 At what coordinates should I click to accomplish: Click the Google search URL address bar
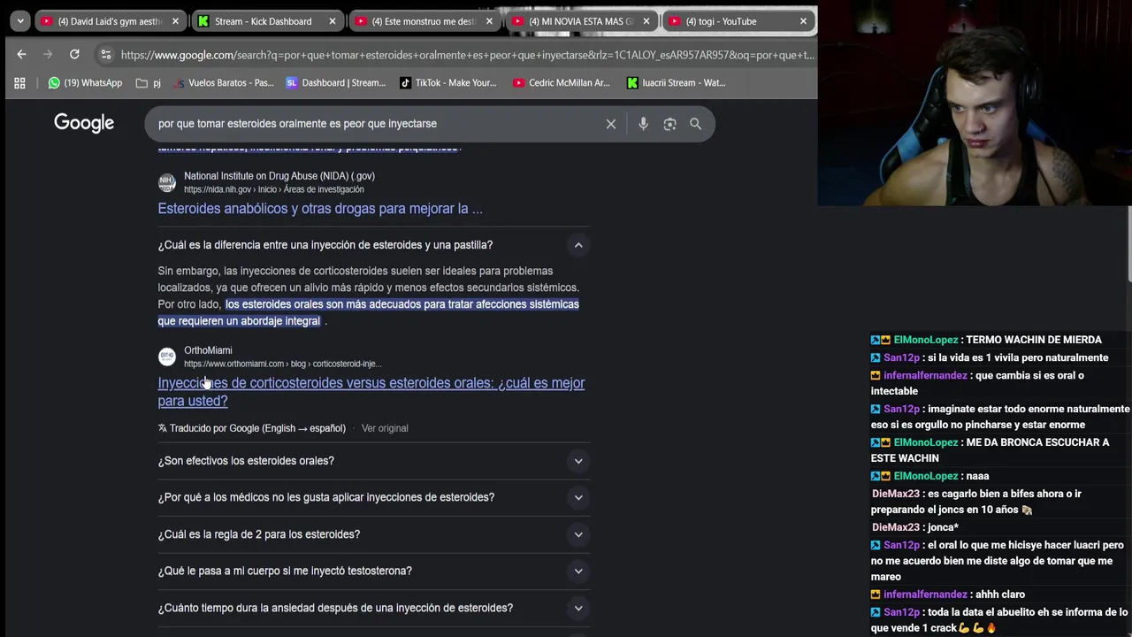[x=467, y=55]
